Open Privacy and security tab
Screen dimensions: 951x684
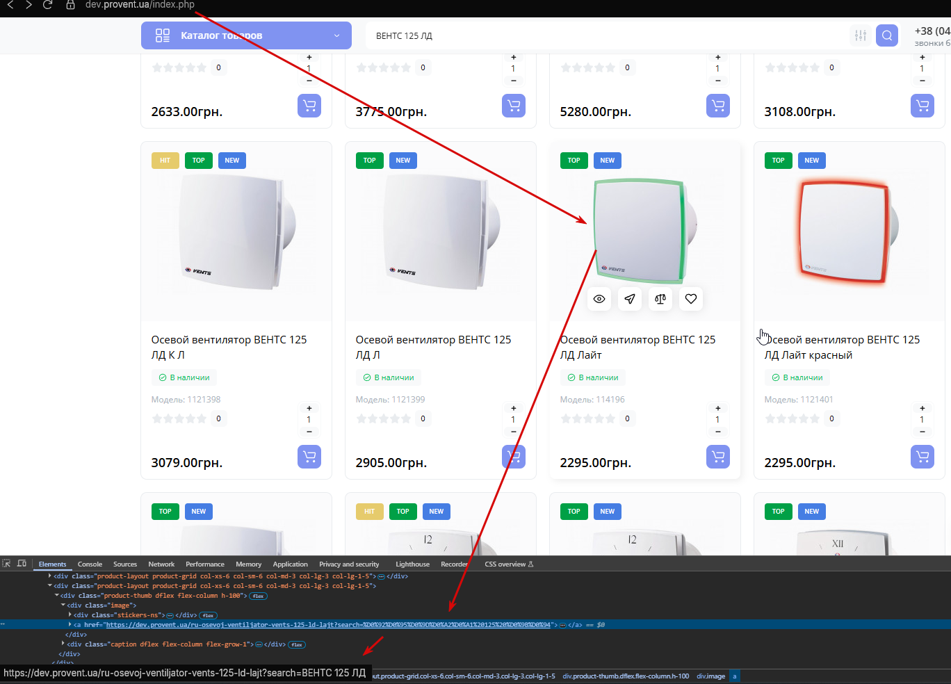point(349,564)
